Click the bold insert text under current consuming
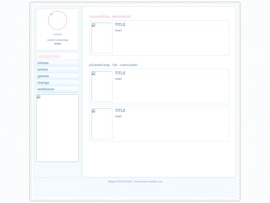The width and height of the screenshot is (270, 203). coord(57,44)
